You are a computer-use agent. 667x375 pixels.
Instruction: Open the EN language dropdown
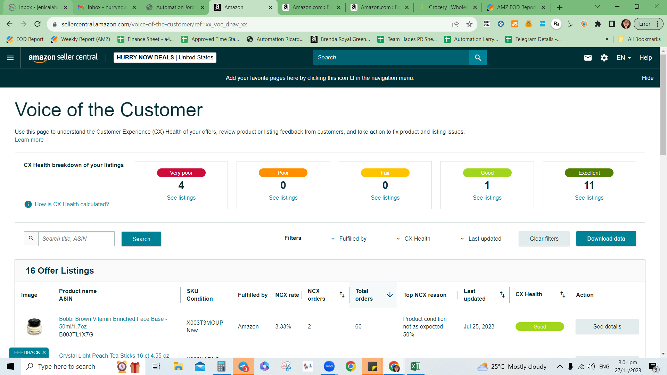click(x=624, y=58)
